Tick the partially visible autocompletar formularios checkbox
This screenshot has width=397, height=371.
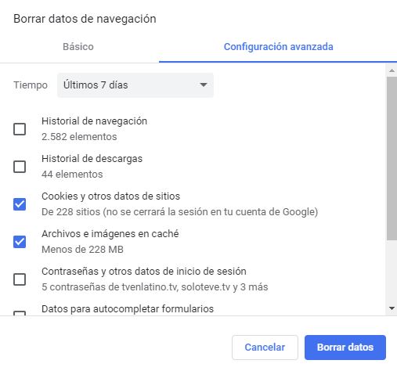point(20,313)
